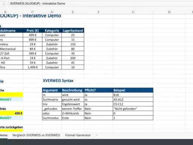
Task: Select the 1,499 € price cell
Action: [x=32, y=67]
